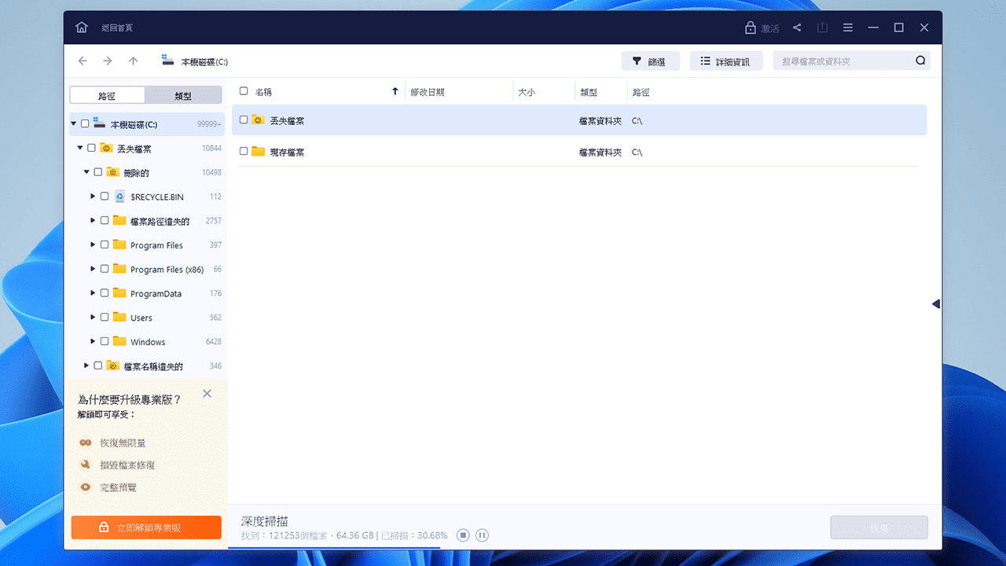The width and height of the screenshot is (1006, 566).
Task: Pause the deep scan
Action: [x=481, y=535]
